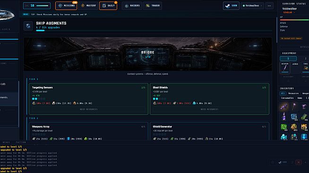This screenshot has width=309, height=173.
Task: Click the Steam Soon button
Action: (231, 6)
